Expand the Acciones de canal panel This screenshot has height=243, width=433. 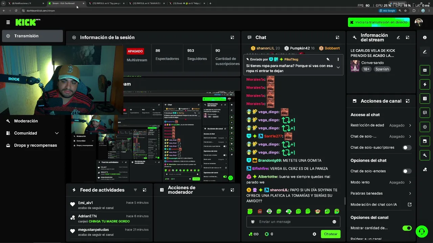click(x=408, y=101)
